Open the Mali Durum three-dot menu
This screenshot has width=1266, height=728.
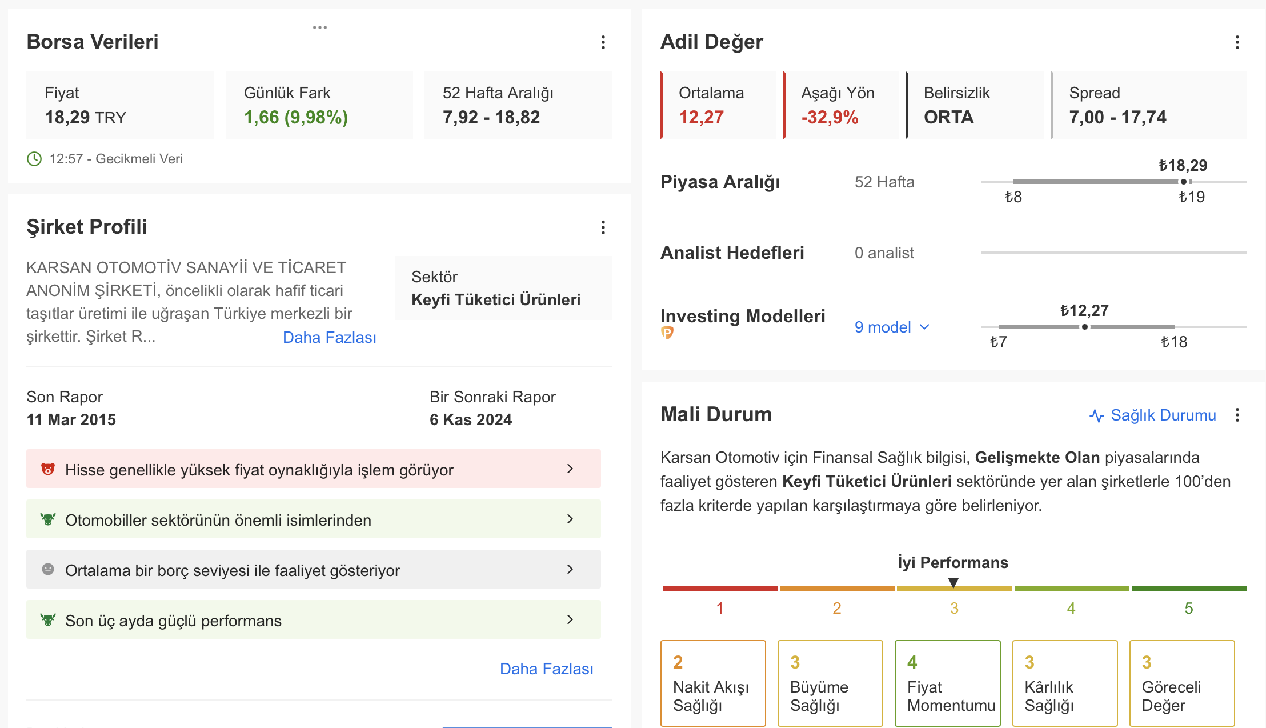coord(1237,415)
